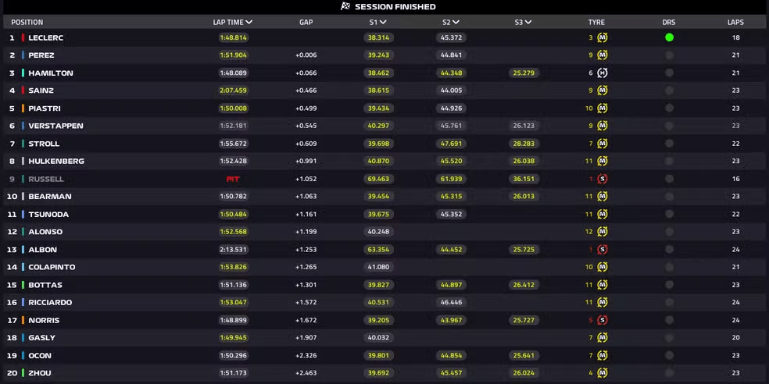Select Russell's red PIT status label

coord(233,179)
